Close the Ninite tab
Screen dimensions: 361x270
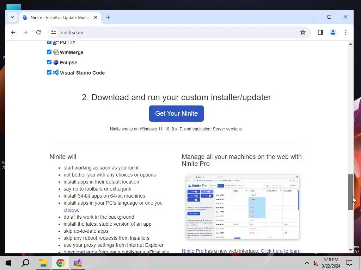pyautogui.click(x=96, y=17)
